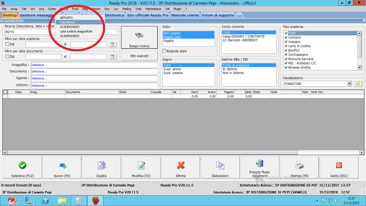Show hidden system tray icons
Image resolution: width=366 pixels, height=206 pixels.
pyautogui.click(x=317, y=201)
